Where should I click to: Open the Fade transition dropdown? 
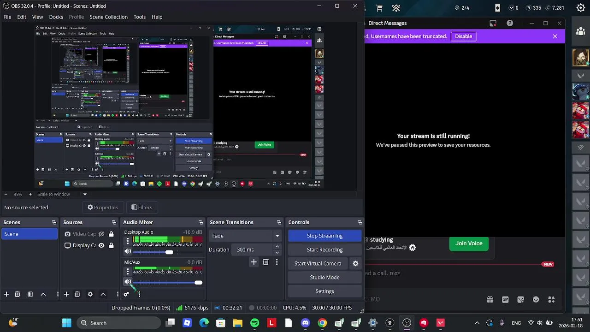point(245,236)
